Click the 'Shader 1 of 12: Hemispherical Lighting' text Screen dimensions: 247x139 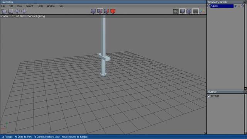click(23, 16)
